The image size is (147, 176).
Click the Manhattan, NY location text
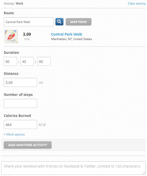click(x=72, y=39)
